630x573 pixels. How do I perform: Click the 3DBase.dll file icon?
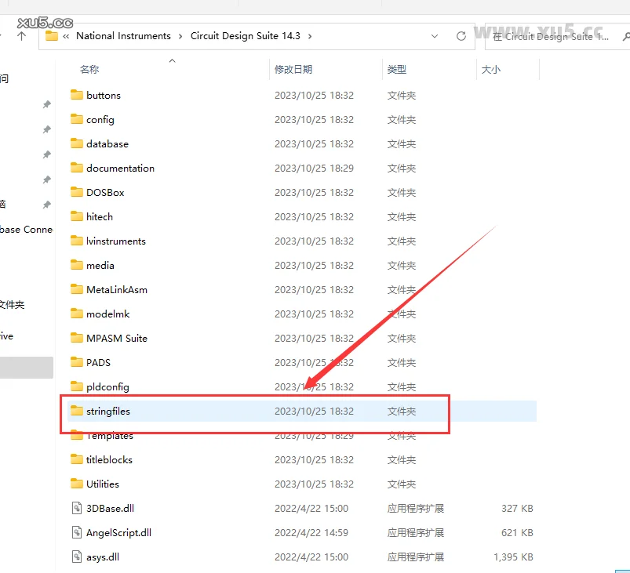point(76,508)
